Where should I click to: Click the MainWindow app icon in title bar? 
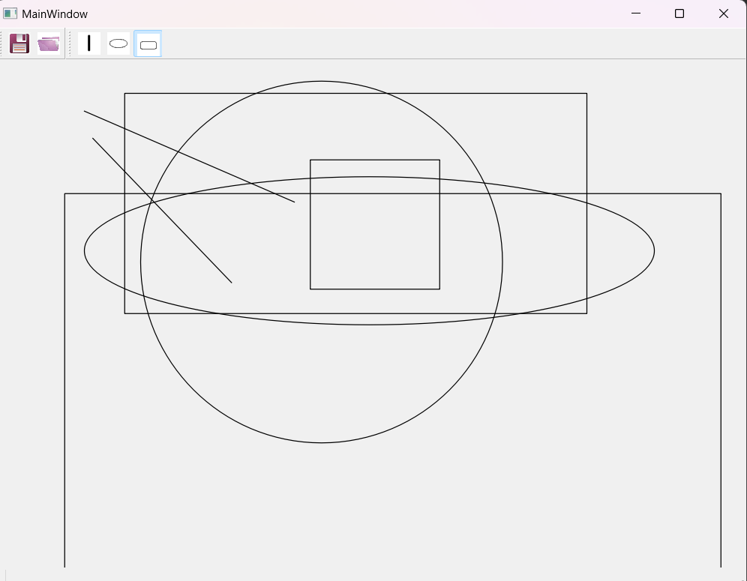point(10,13)
